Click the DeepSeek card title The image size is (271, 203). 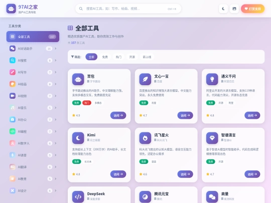[x=96, y=194]
